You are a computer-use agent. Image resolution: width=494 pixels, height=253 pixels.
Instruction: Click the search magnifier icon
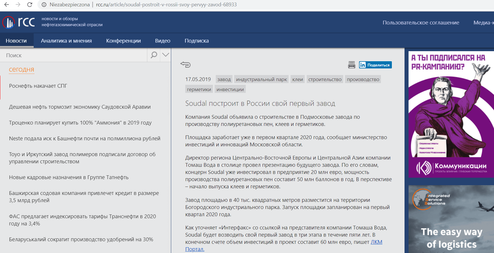point(154,55)
